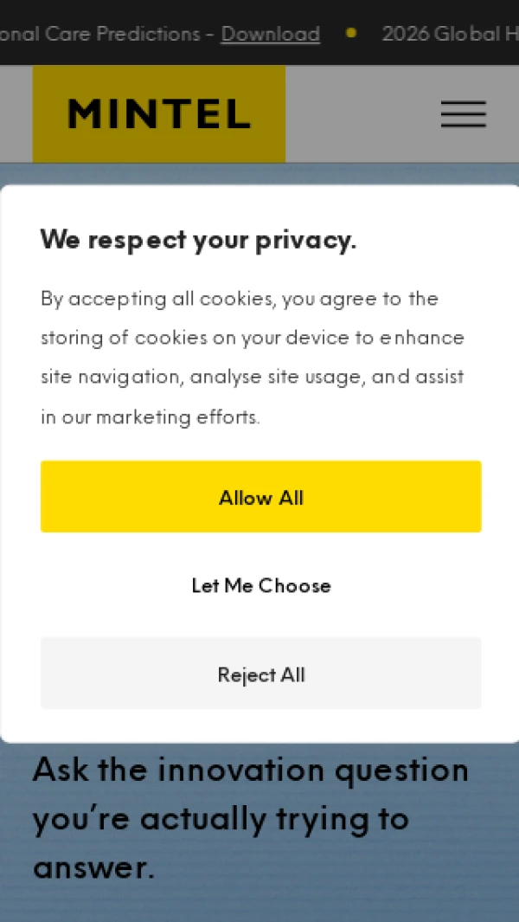Select the 2026 Global ticker announcement
Image resolution: width=519 pixels, height=922 pixels.
[x=450, y=34]
